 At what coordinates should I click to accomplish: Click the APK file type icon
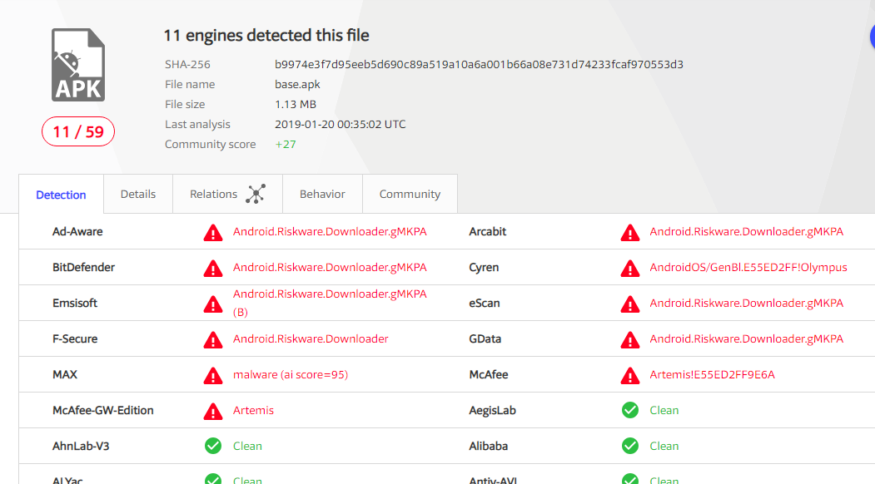(78, 65)
